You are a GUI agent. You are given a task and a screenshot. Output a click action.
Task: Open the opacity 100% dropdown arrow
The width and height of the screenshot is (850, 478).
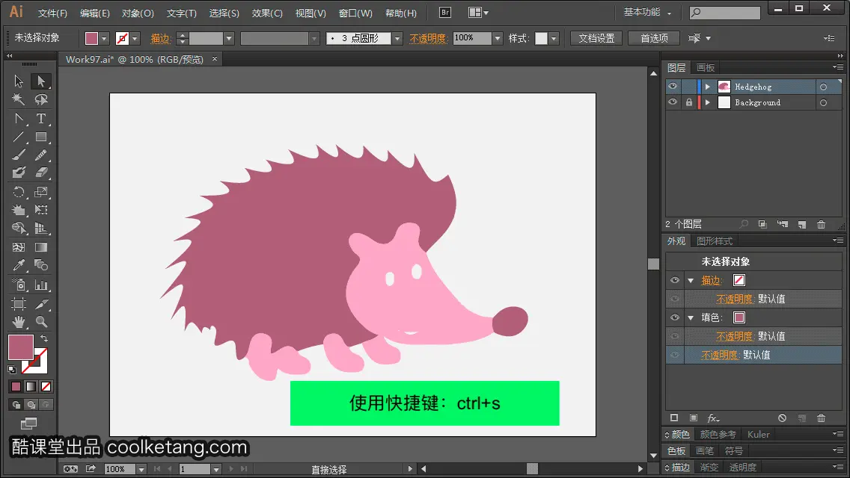tap(497, 38)
